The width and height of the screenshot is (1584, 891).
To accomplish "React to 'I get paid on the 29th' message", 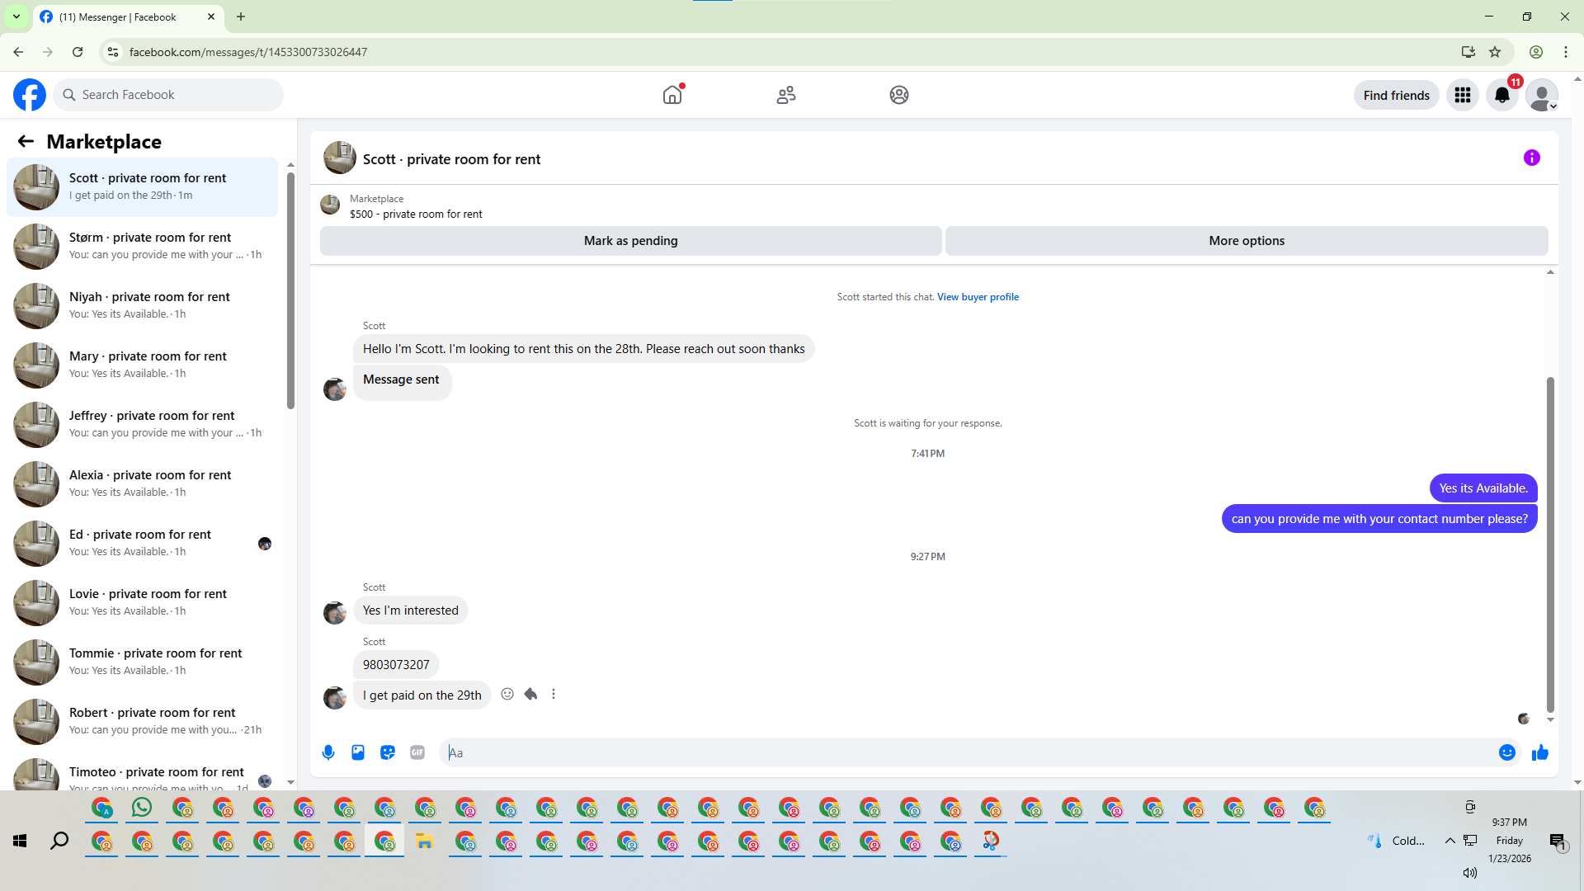I will [x=507, y=694].
